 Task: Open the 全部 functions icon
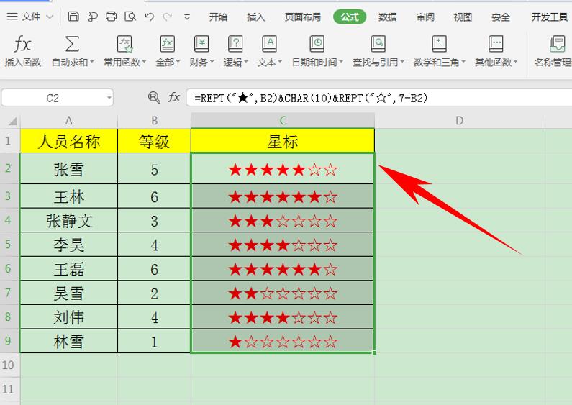pos(168,44)
